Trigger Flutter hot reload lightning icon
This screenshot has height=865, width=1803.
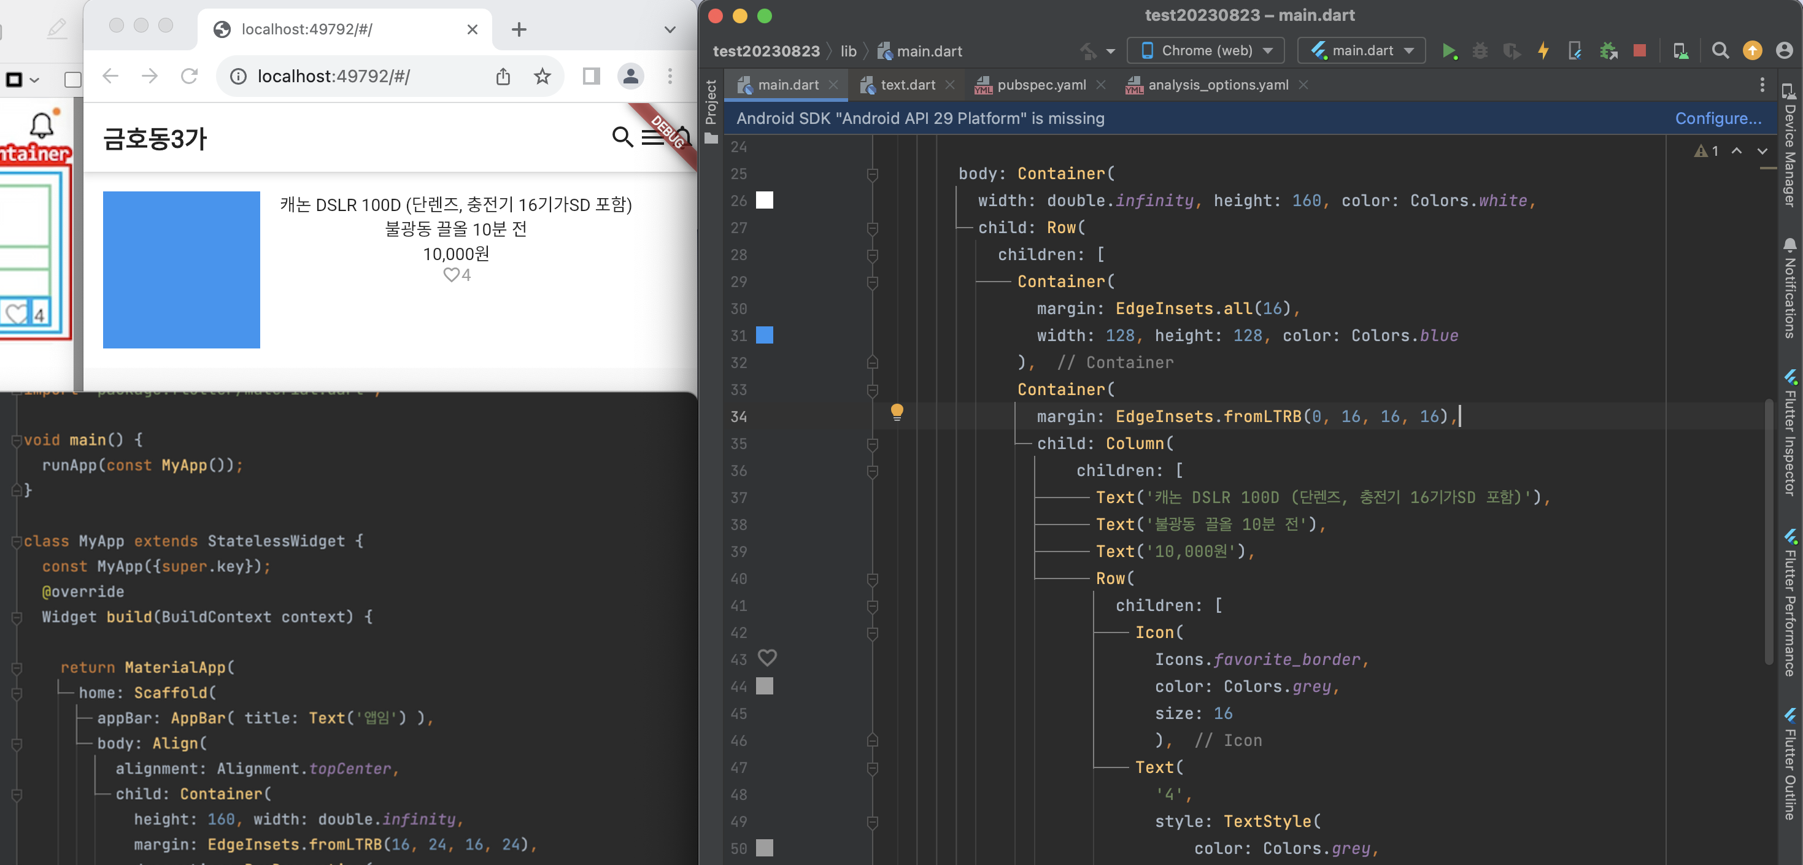tap(1543, 51)
